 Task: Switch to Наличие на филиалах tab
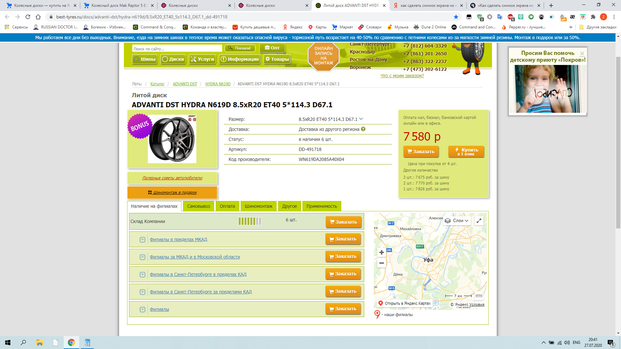tap(154, 206)
